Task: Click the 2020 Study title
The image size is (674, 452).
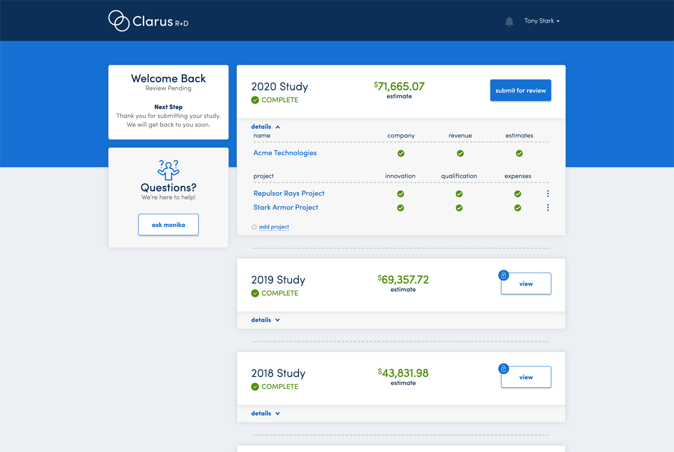Action: 280,87
